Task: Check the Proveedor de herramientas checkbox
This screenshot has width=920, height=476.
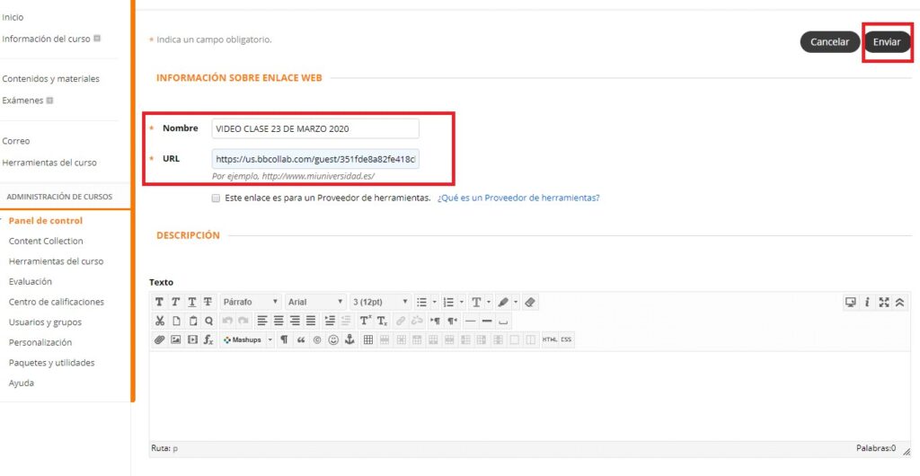Action: coord(216,198)
